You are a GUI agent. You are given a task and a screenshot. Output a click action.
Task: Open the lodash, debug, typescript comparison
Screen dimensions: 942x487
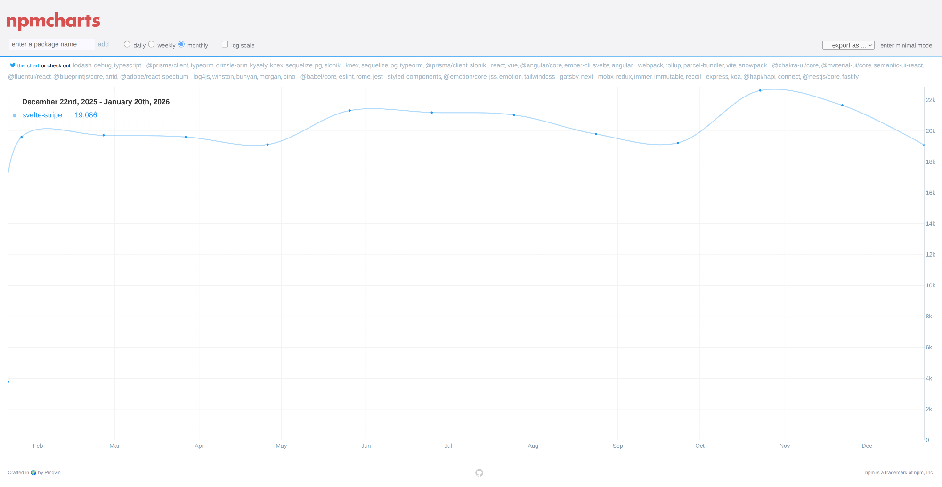point(107,65)
